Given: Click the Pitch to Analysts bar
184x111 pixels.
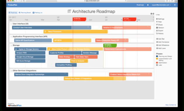Looking at the screenshot, I should [x=79, y=61].
